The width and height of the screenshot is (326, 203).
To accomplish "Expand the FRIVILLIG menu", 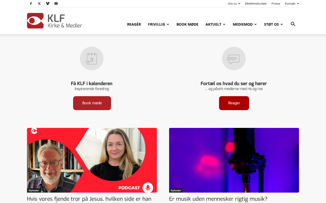I will tap(158, 24).
